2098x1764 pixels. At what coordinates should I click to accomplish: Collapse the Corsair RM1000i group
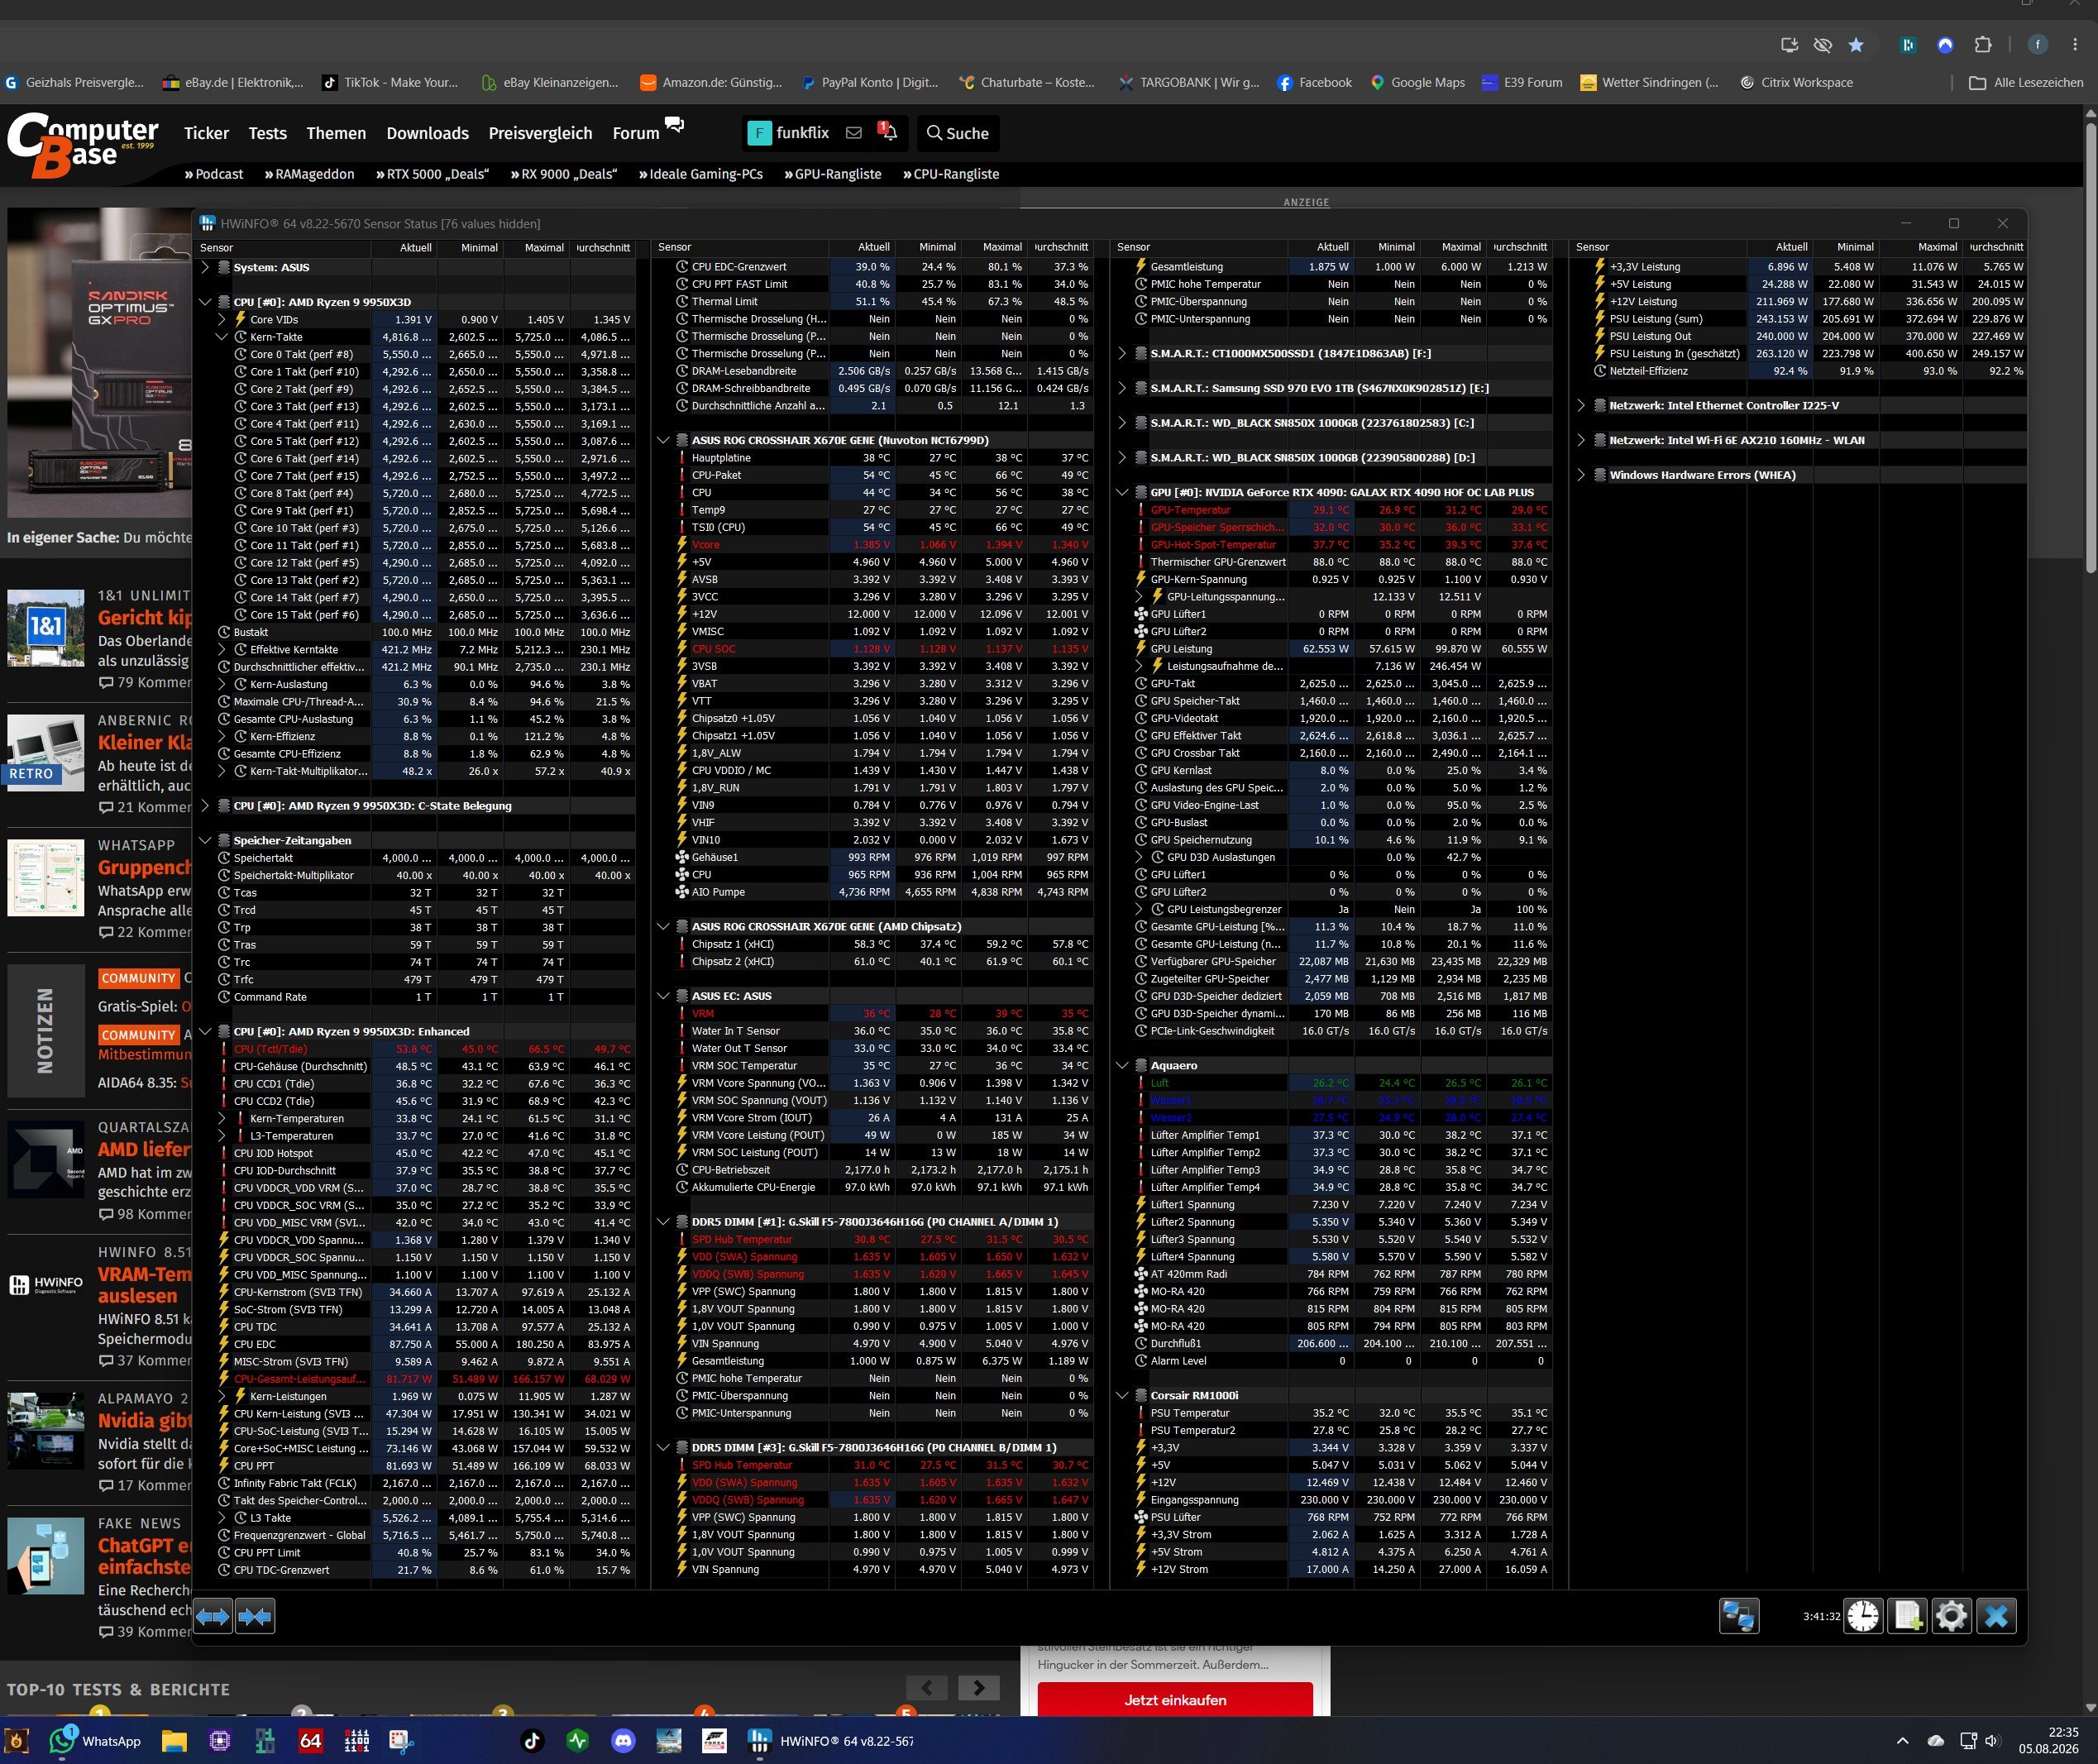click(1122, 1395)
